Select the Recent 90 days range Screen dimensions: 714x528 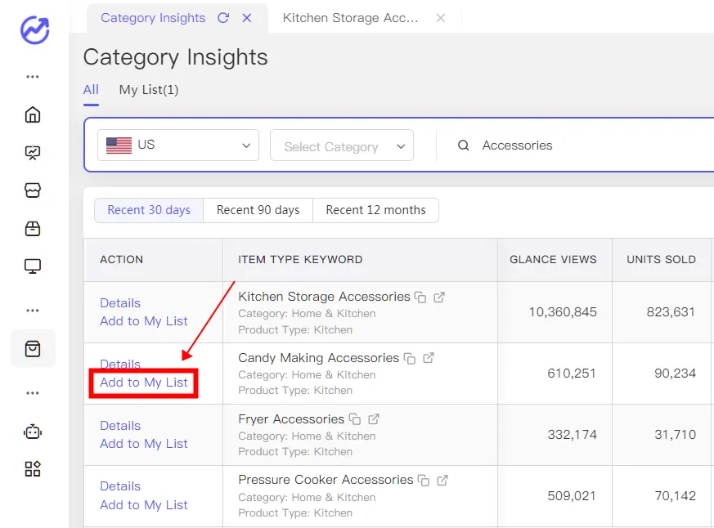[x=258, y=210]
